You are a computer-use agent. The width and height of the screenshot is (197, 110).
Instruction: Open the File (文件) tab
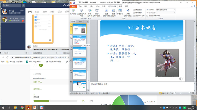click(73, 6)
